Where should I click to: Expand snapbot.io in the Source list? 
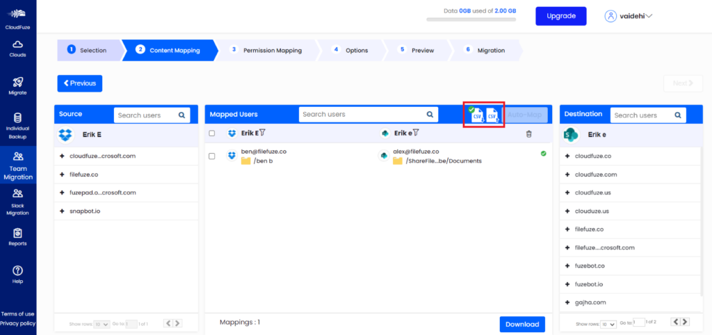(x=63, y=211)
